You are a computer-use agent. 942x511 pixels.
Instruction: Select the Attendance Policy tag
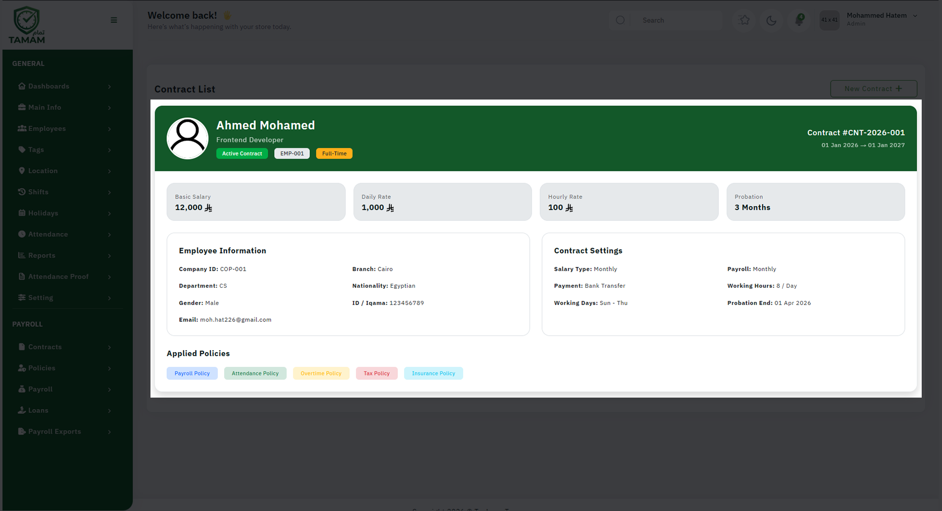click(x=255, y=373)
